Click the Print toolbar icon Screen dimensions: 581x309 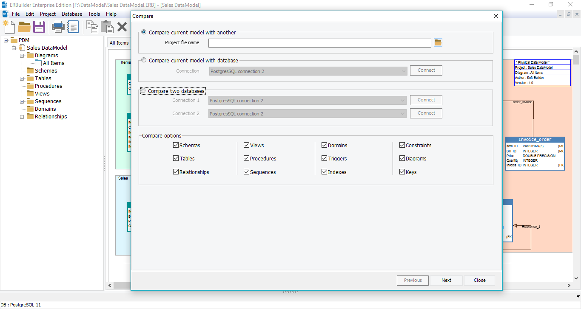[57, 26]
